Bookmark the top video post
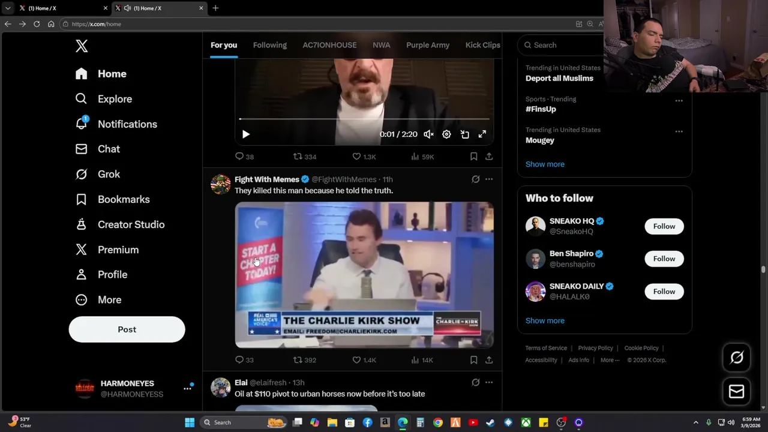Screen dimensions: 768x432 coord(473,157)
